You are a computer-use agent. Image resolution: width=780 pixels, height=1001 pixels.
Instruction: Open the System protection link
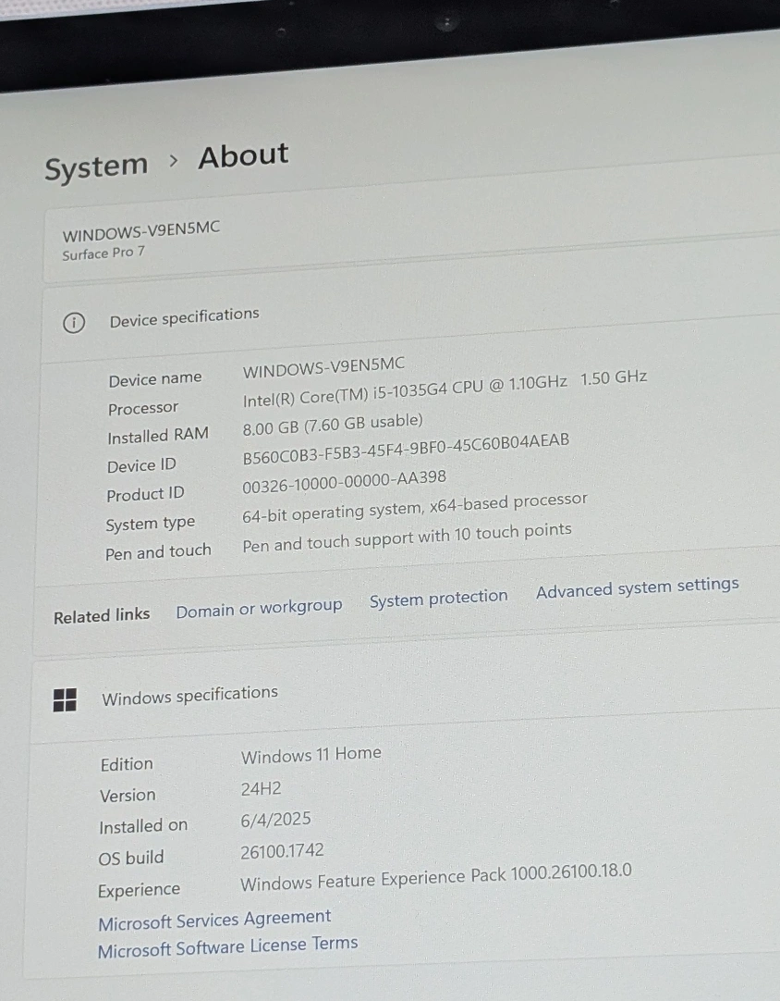(439, 599)
